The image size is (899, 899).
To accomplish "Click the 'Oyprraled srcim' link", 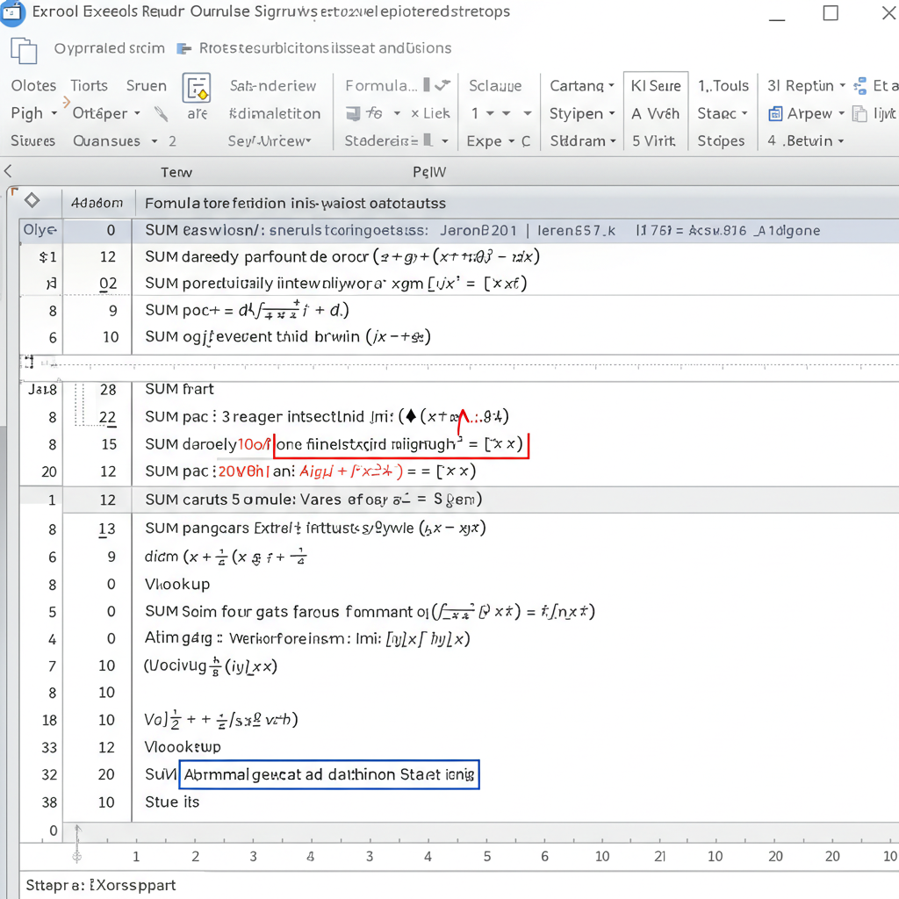I will pyautogui.click(x=110, y=49).
